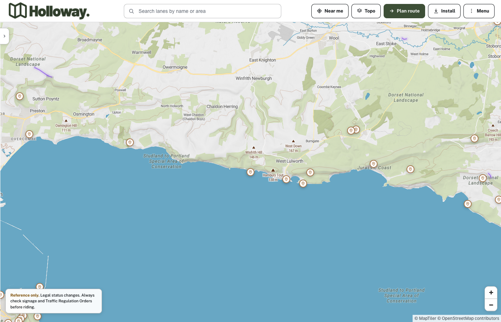Select lane marker above Jurassic Coast label
Image resolution: width=501 pixels, height=322 pixels.
[x=374, y=164]
